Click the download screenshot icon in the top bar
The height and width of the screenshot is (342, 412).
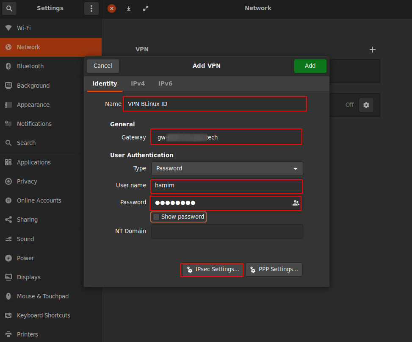[128, 8]
